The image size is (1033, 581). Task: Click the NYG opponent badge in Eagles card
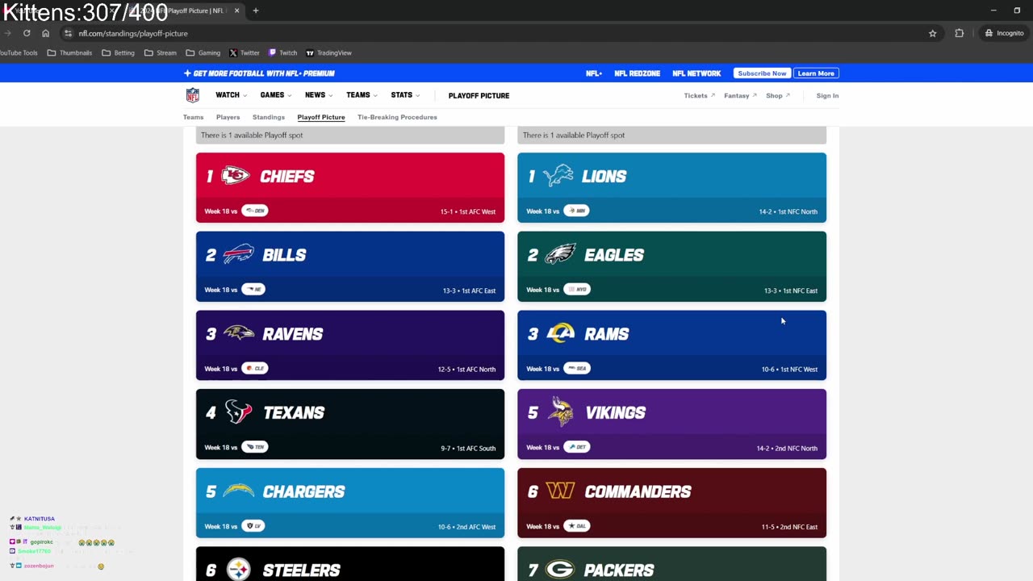pyautogui.click(x=577, y=289)
